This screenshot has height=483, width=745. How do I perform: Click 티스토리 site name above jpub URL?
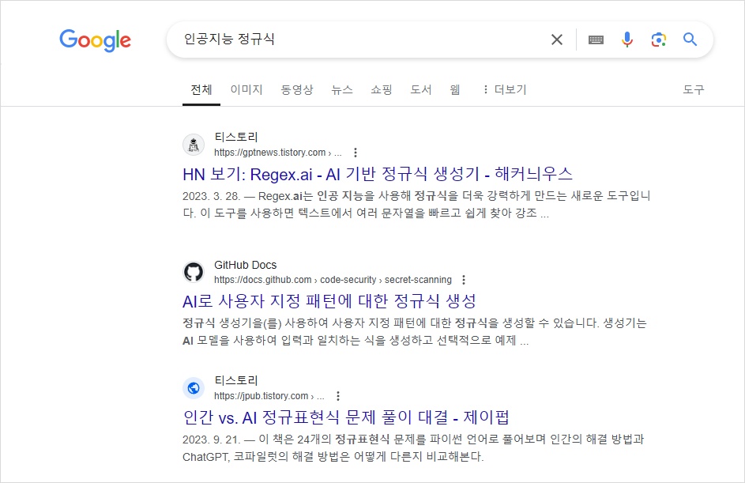pos(235,380)
